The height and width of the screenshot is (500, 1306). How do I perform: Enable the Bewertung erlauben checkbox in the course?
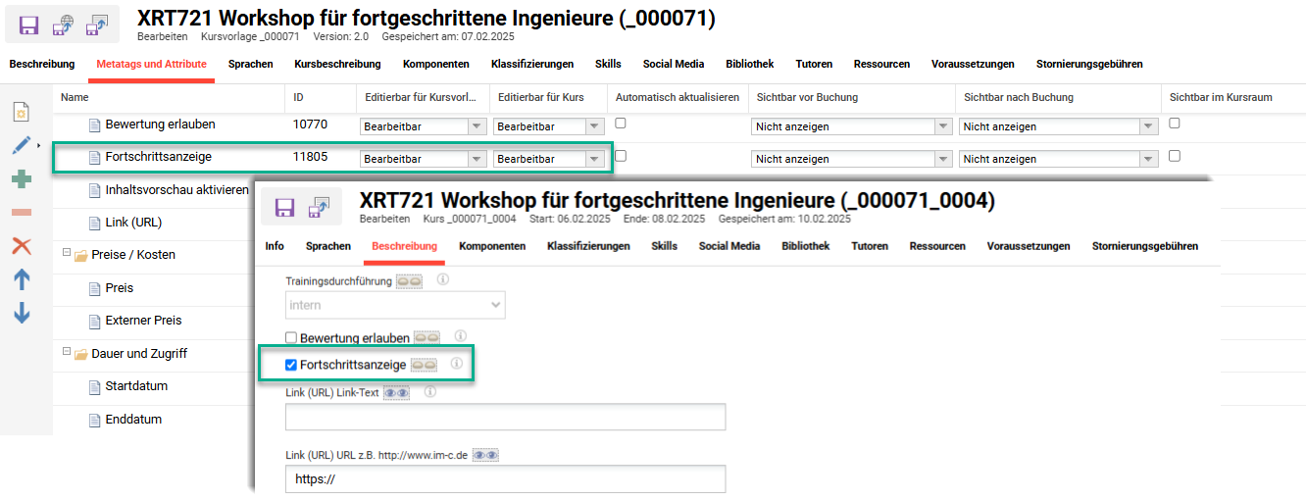(290, 338)
